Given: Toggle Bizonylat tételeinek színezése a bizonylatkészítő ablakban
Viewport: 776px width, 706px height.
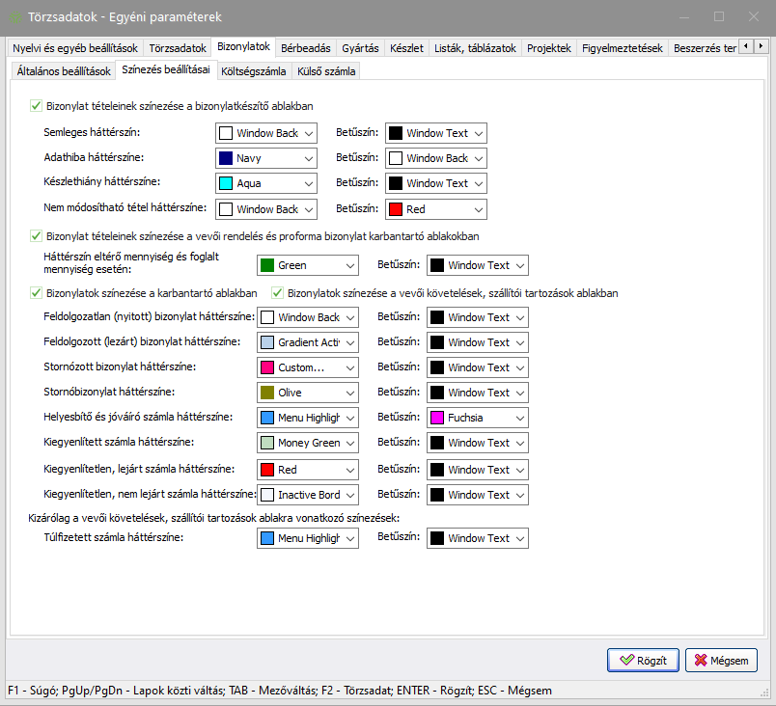Looking at the screenshot, I should tap(37, 106).
